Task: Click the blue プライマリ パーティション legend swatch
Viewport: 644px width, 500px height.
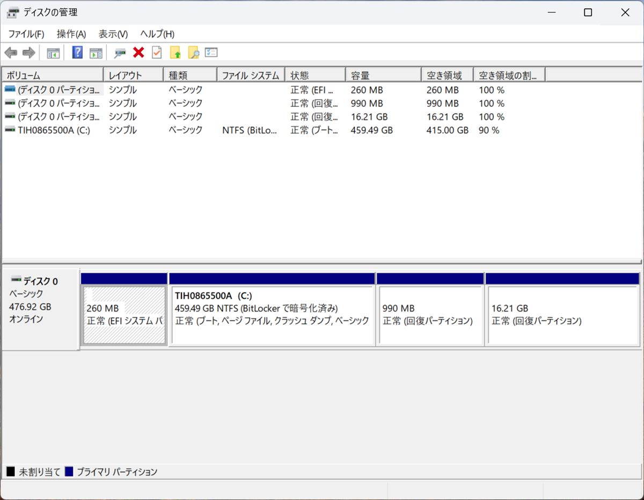Action: click(x=69, y=472)
